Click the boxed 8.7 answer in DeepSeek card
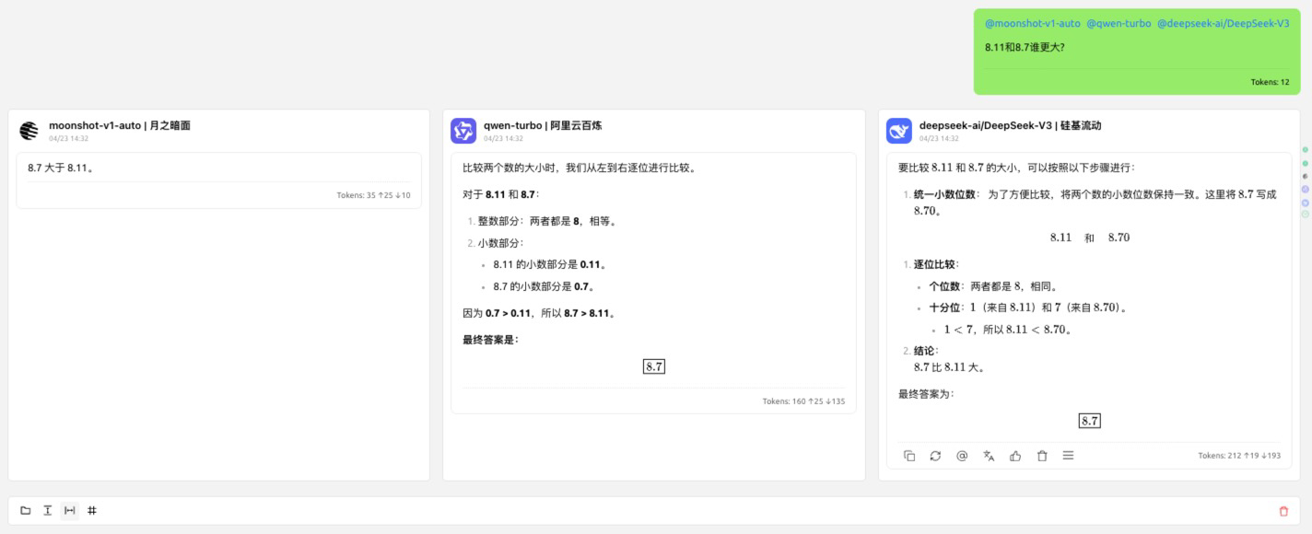This screenshot has height=534, width=1312. coord(1090,421)
